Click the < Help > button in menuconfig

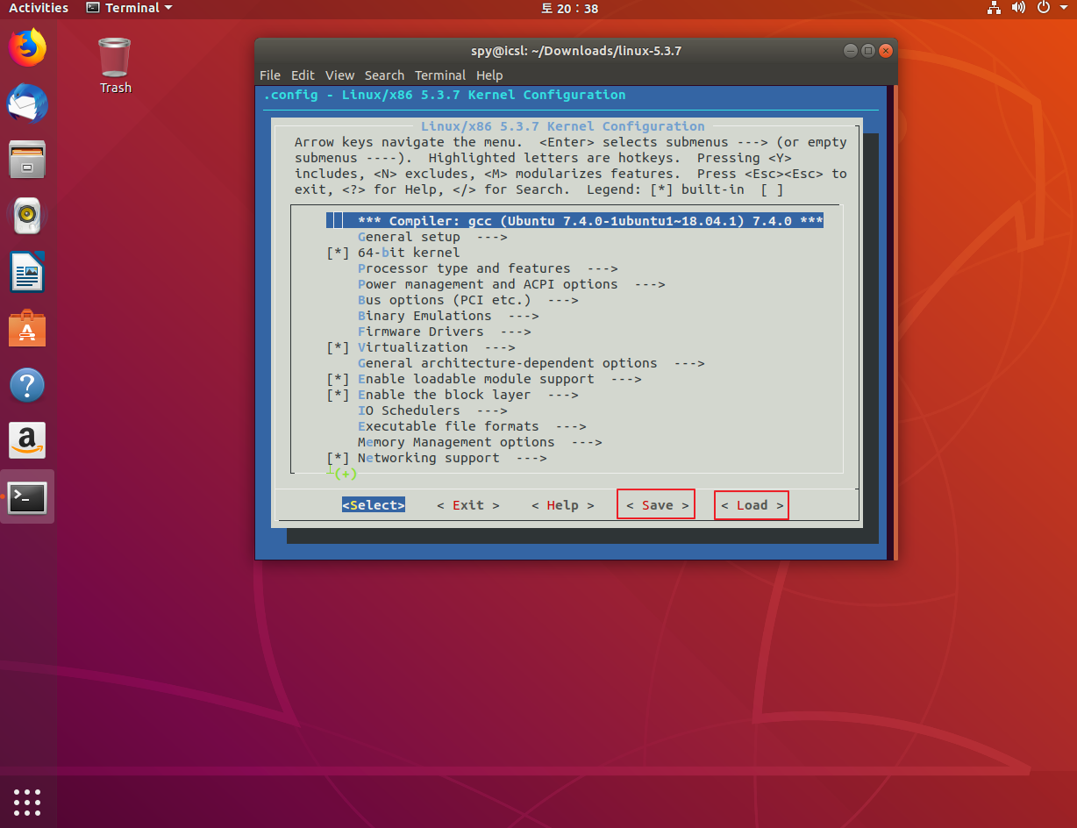click(x=563, y=505)
